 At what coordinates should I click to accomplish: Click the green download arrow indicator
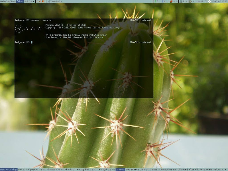coord(155,1)
